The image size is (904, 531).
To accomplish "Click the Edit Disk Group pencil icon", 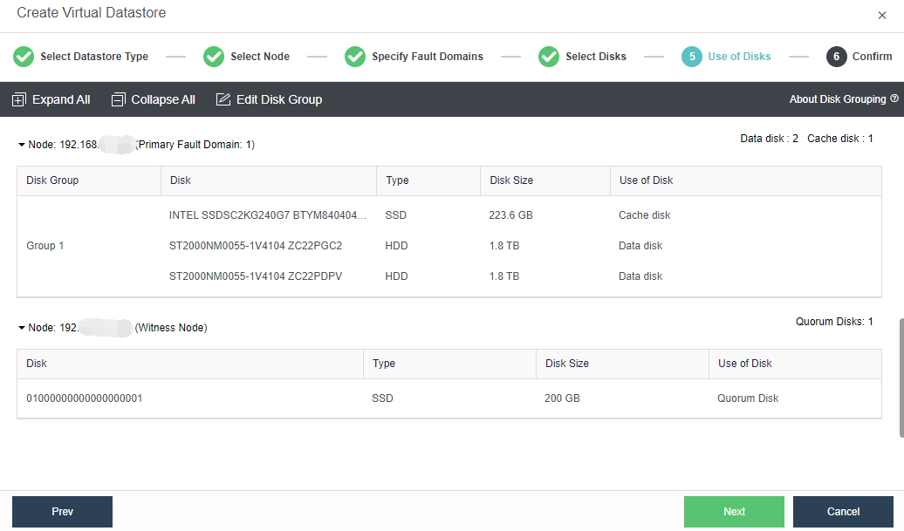I will pyautogui.click(x=223, y=100).
